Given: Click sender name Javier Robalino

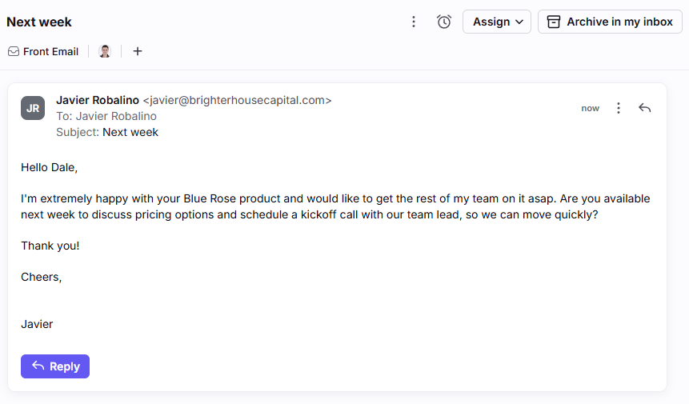Looking at the screenshot, I should coord(98,100).
